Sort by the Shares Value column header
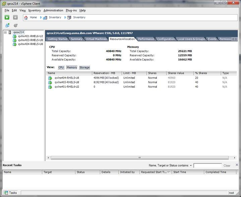This screenshot has width=241, height=197. click(180, 73)
